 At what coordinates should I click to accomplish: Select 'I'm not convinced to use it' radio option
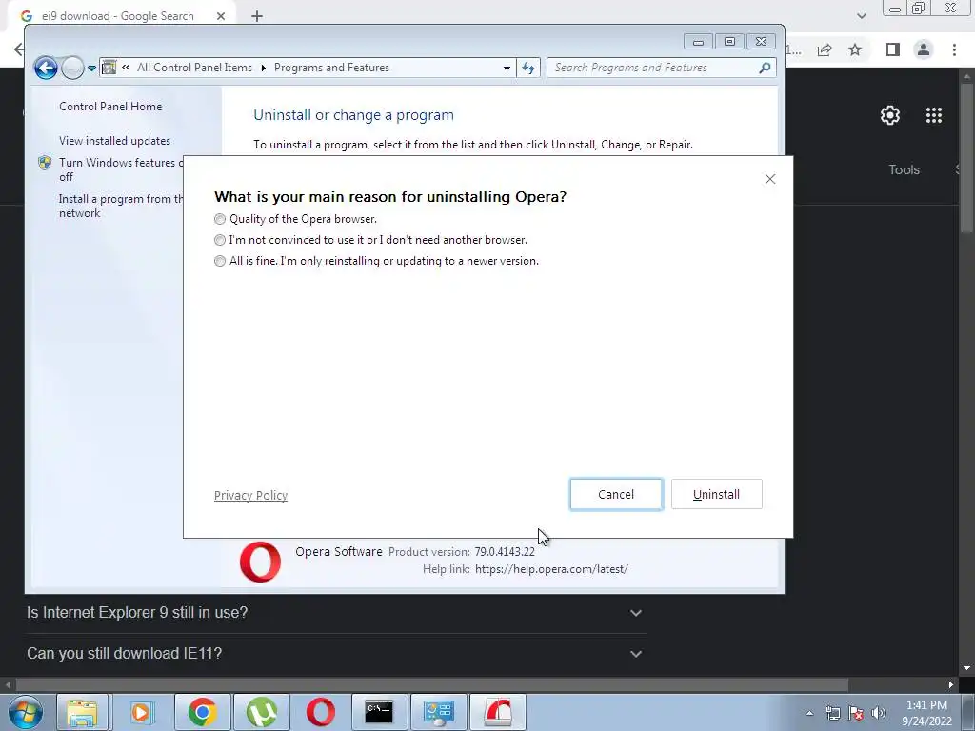(220, 240)
